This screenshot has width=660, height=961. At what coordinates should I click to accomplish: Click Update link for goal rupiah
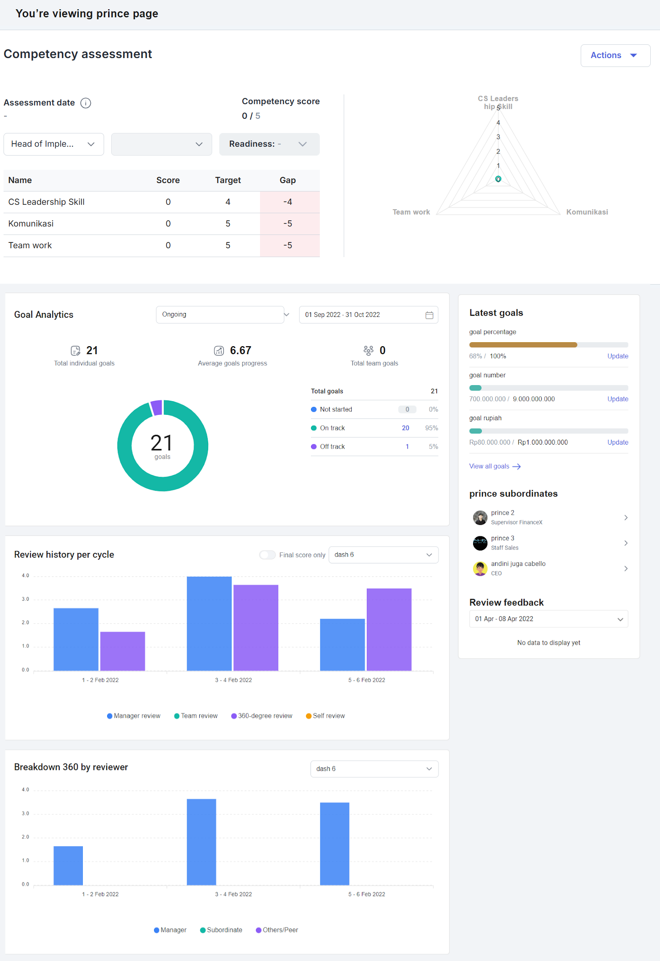tap(617, 442)
